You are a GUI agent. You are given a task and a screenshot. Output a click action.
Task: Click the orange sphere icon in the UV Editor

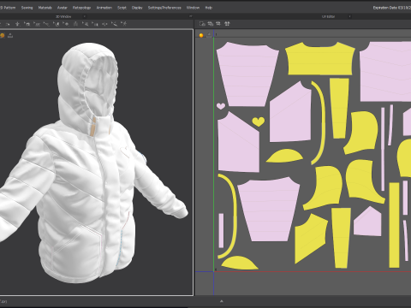tap(201, 35)
